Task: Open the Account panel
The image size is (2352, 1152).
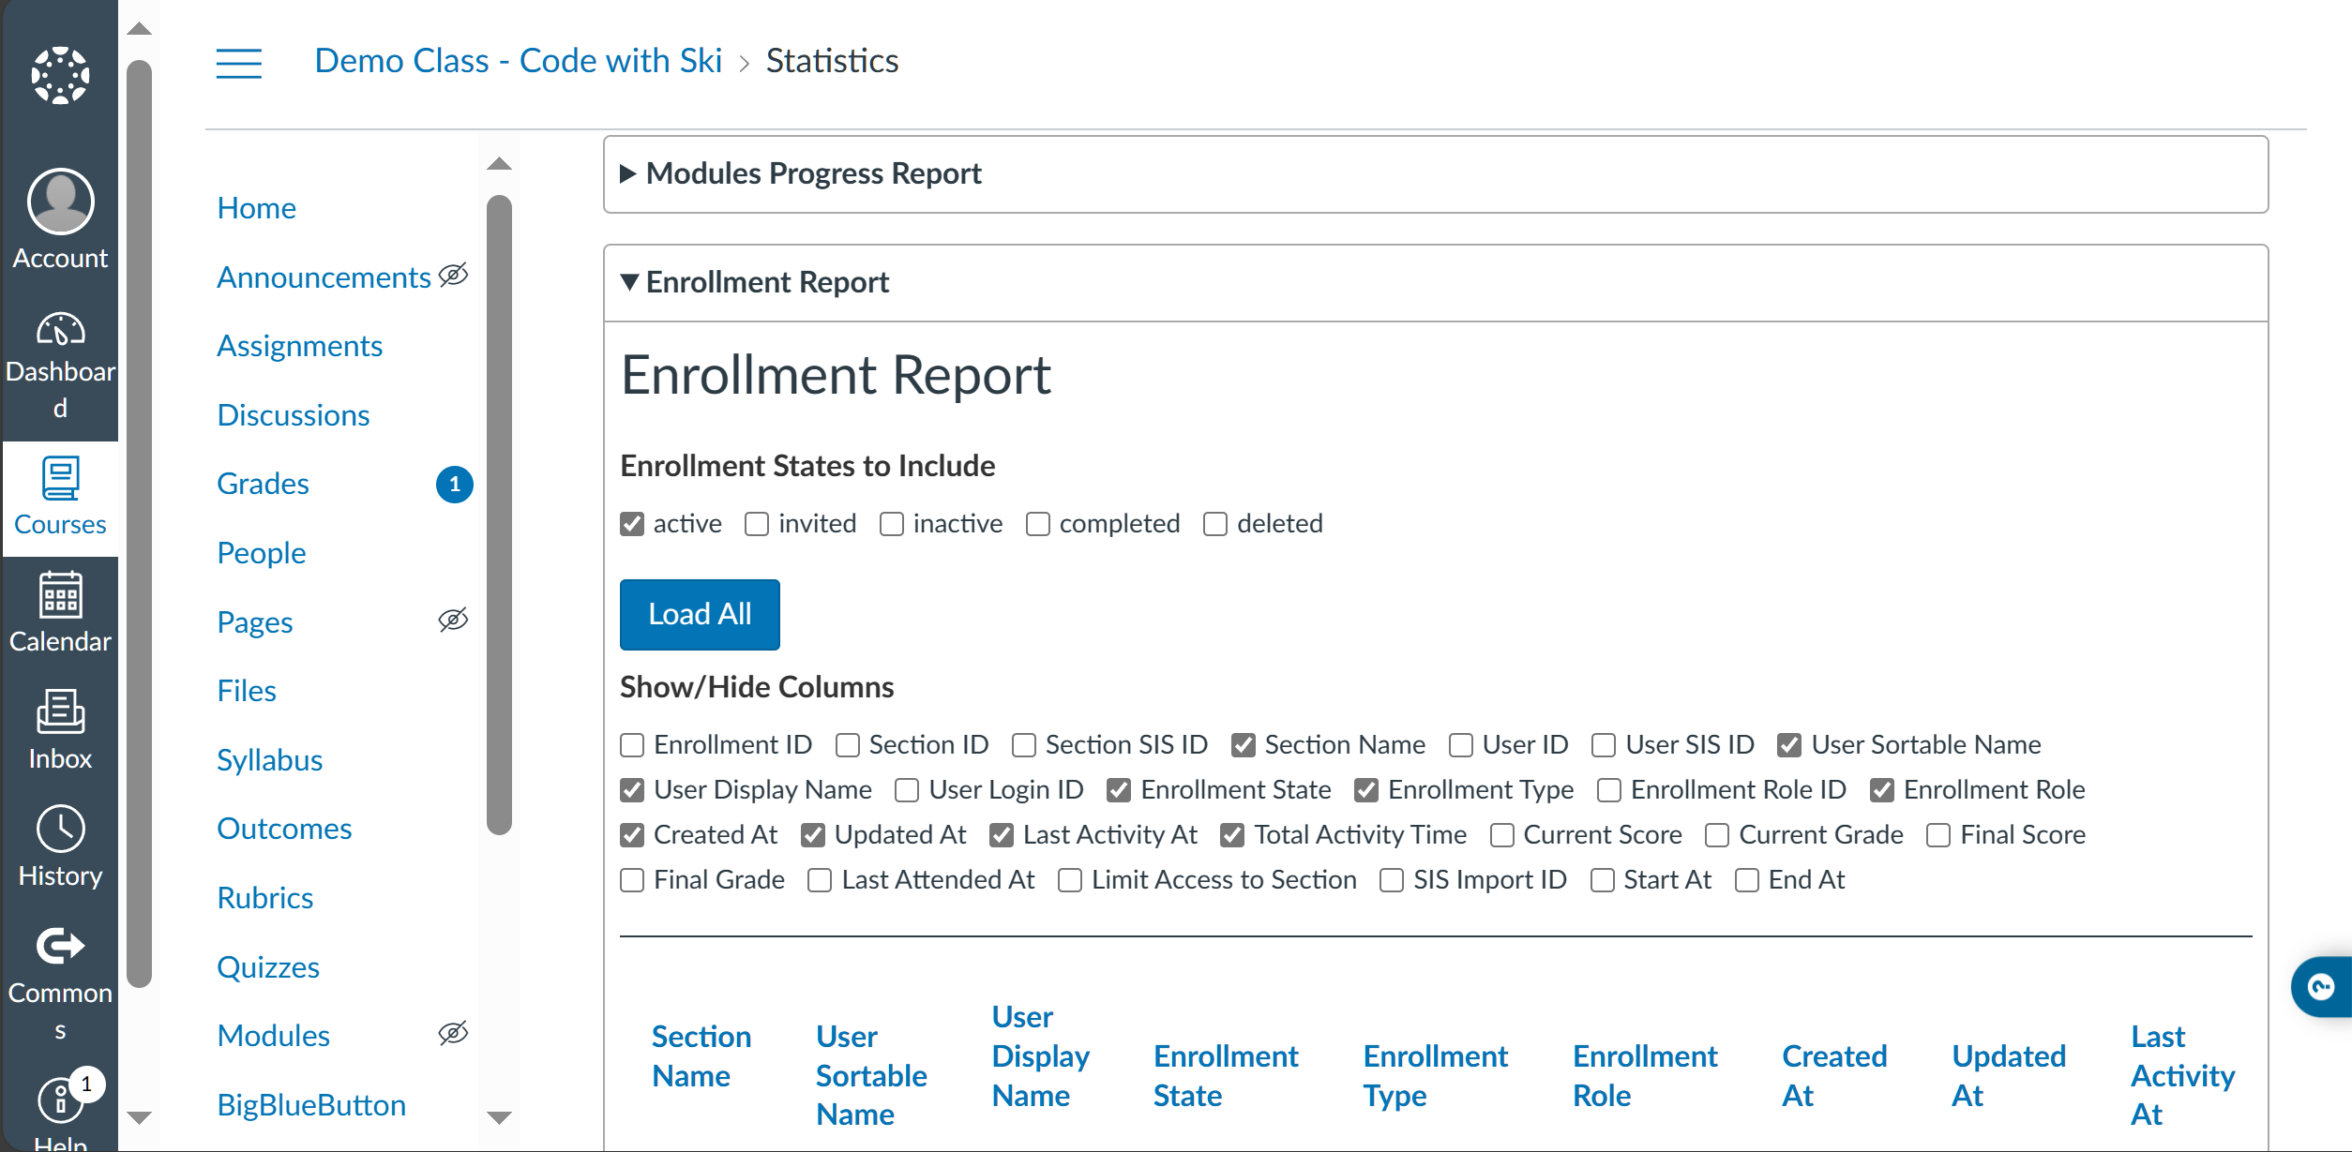Action: [59, 220]
